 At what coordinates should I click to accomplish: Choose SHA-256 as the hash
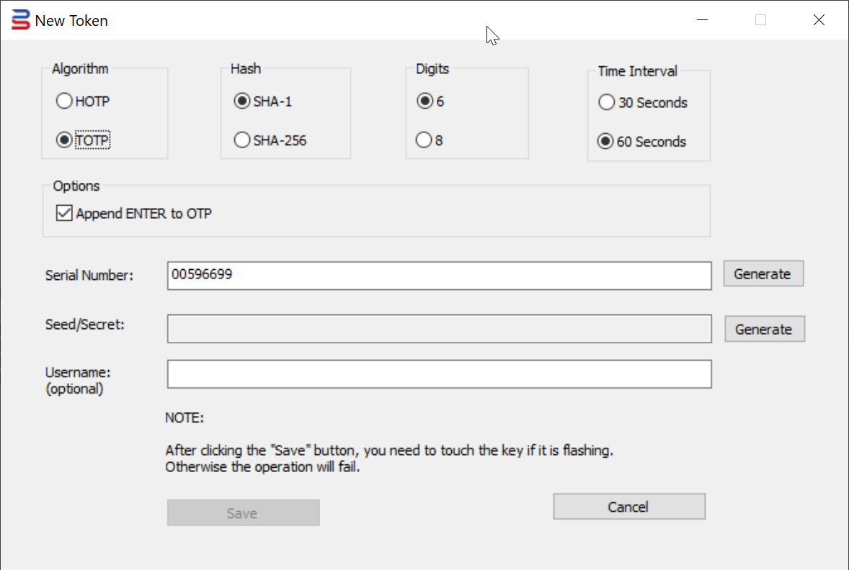pos(242,140)
